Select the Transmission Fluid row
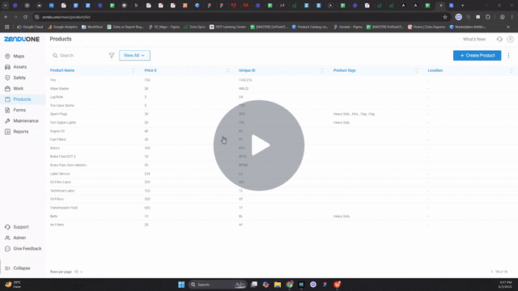The image size is (518, 291). pyautogui.click(x=282, y=208)
